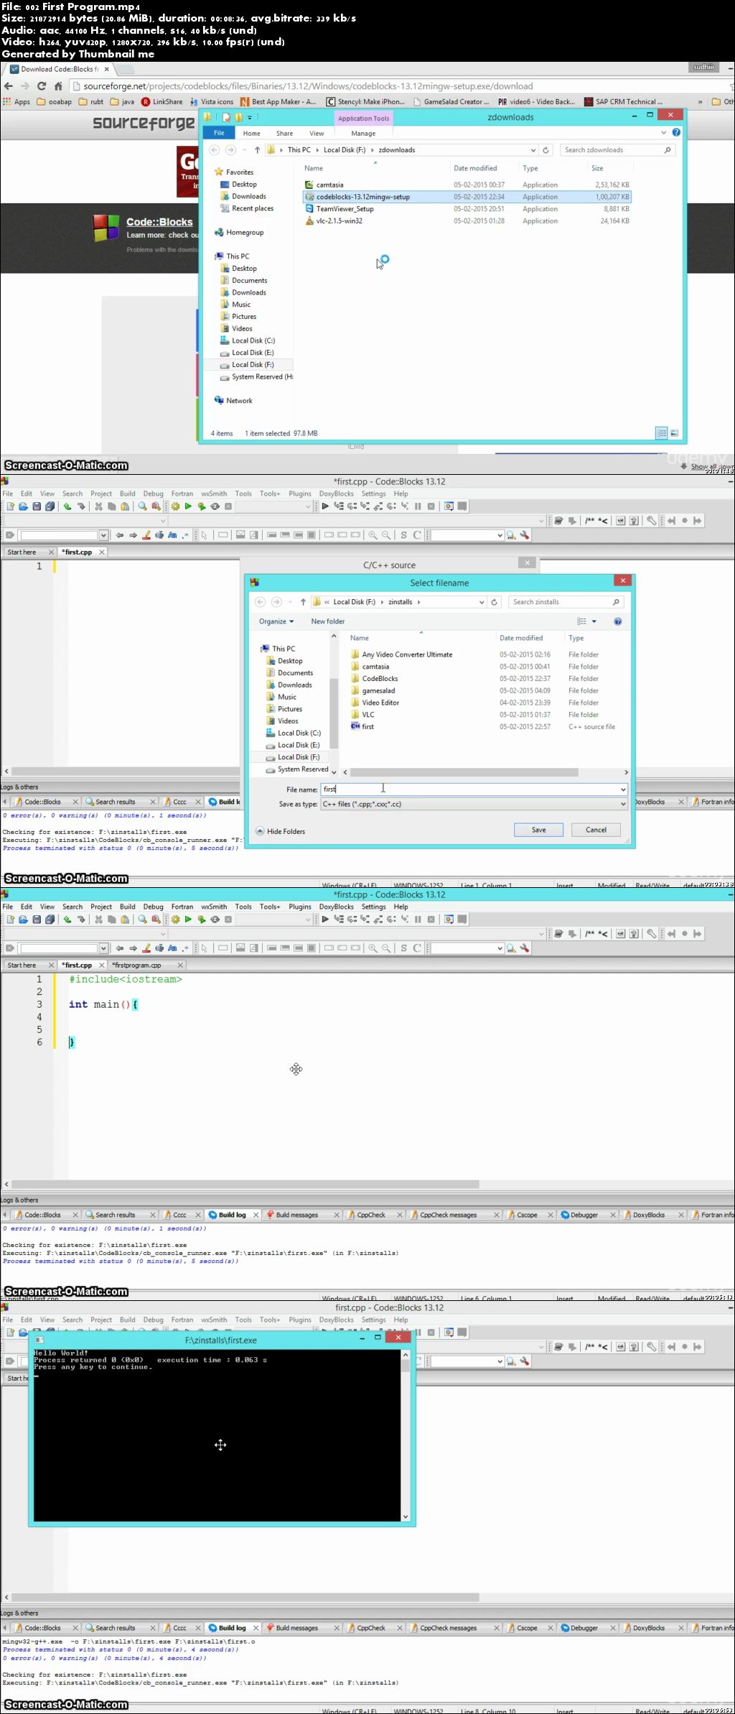Expand the ribbon chevron in the zdownloads Explorer window
The width and height of the screenshot is (735, 1714).
click(663, 133)
